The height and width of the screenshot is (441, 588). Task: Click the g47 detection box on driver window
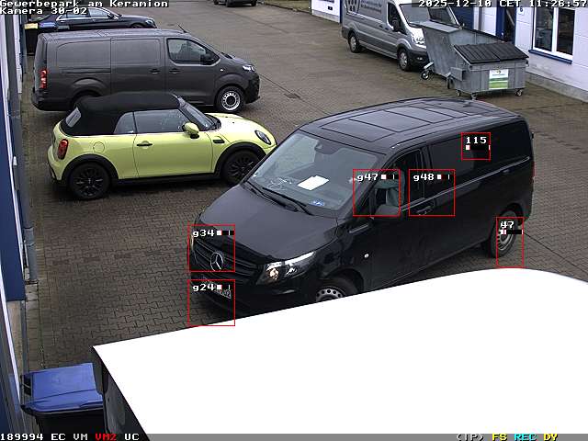tap(376, 193)
